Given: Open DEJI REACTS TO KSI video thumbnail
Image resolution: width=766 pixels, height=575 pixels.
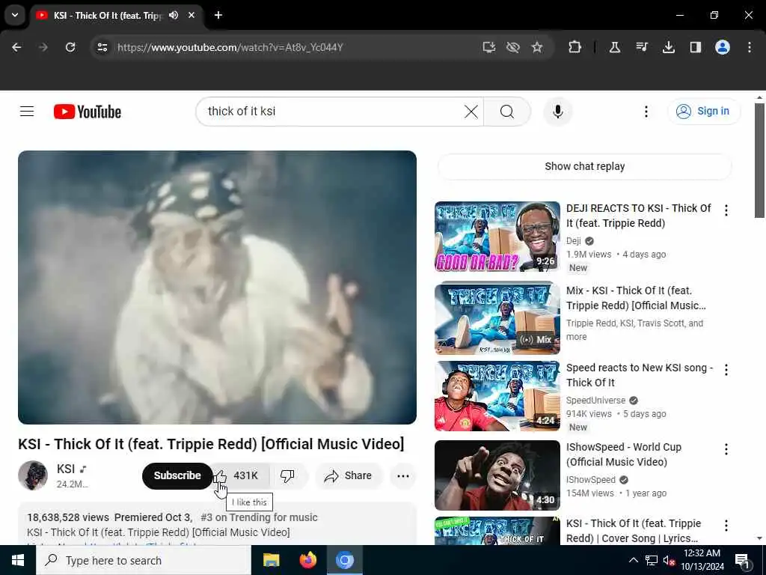Looking at the screenshot, I should tap(497, 237).
